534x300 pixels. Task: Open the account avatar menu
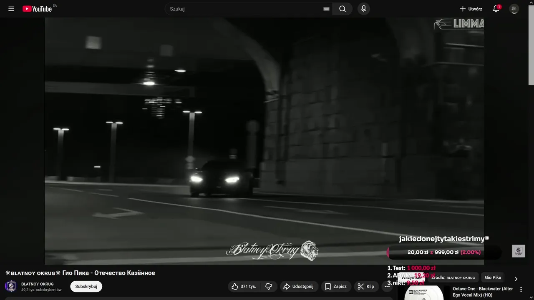514,9
